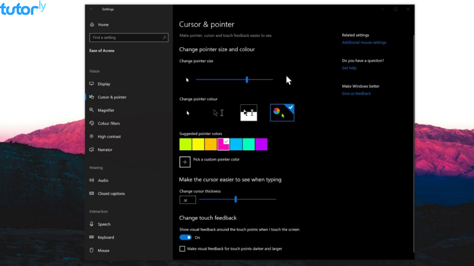
Task: Open Keyboard settings via its icon
Action: 91,237
